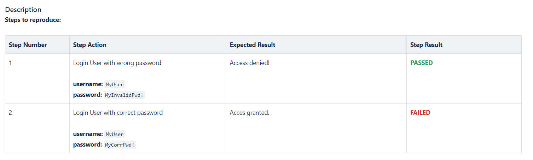Image resolution: width=533 pixels, height=160 pixels.
Task: Click the Description heading
Action: [x=23, y=10]
